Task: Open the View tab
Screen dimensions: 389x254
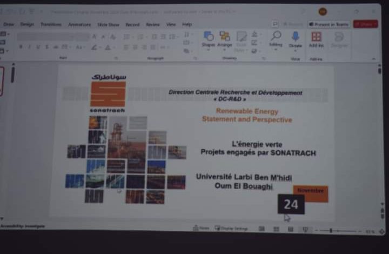Action: click(171, 24)
